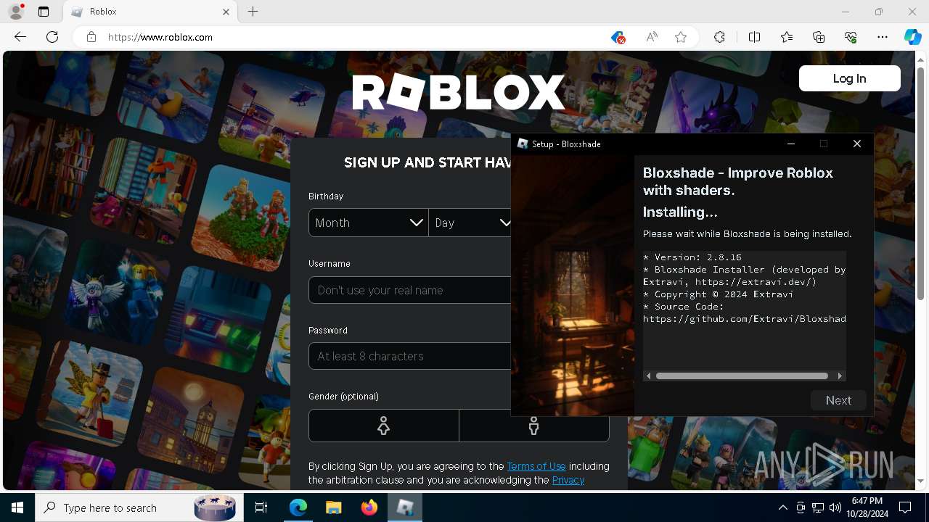The height and width of the screenshot is (522, 929).
Task: Click the taskbar search box
Action: pos(138,507)
